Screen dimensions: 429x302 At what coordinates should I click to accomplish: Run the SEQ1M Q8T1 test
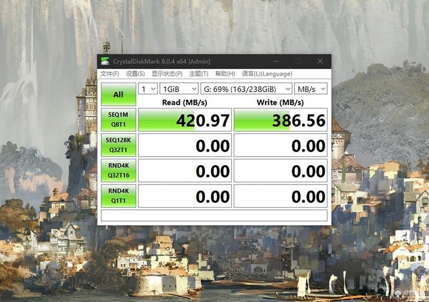119,120
